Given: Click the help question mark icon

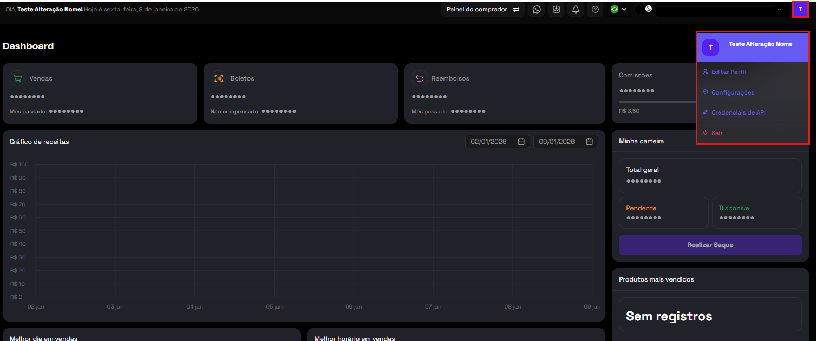Looking at the screenshot, I should tap(595, 9).
